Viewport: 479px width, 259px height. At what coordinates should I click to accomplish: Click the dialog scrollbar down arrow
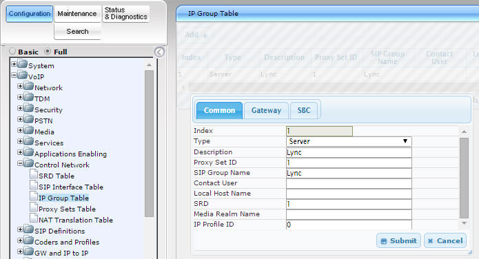point(464,223)
